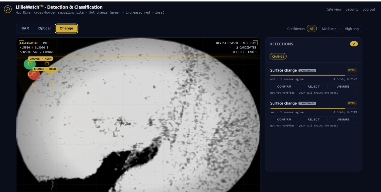Screen dimensions: 381x192
Task: Click 'SENSOR: SAR / CHANGE' map overlay text
Action: pos(36,52)
